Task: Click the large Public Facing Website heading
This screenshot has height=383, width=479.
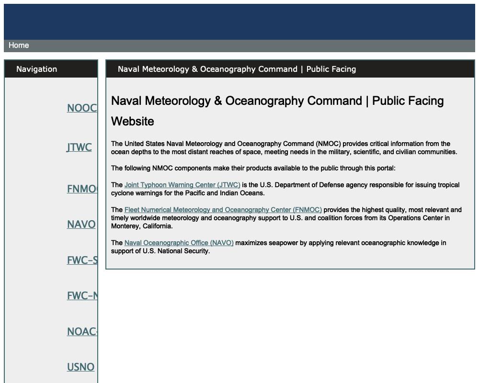Action: tap(277, 111)
